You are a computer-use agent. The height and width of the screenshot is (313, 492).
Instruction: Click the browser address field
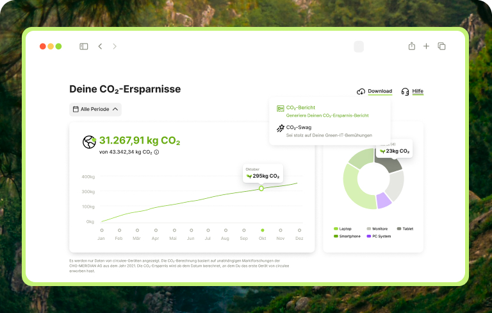pyautogui.click(x=359, y=47)
